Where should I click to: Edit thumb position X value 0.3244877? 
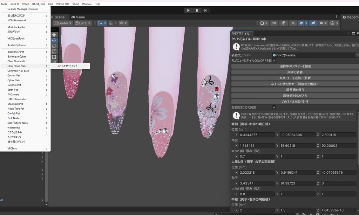pos(257,135)
